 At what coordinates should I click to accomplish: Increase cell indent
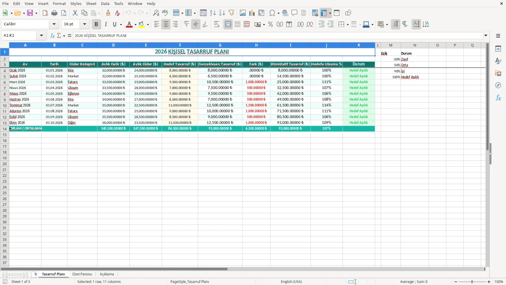[x=321, y=24]
